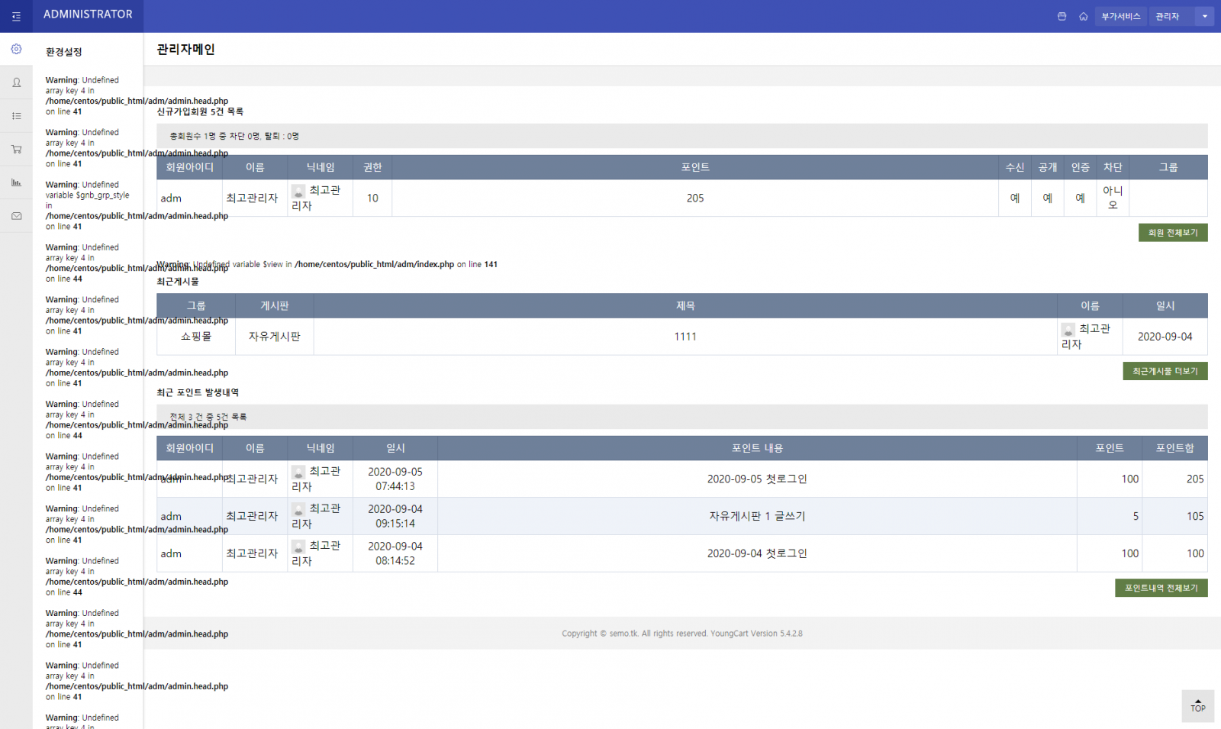Collapse the sidebar with the menu toggle icon

point(16,16)
